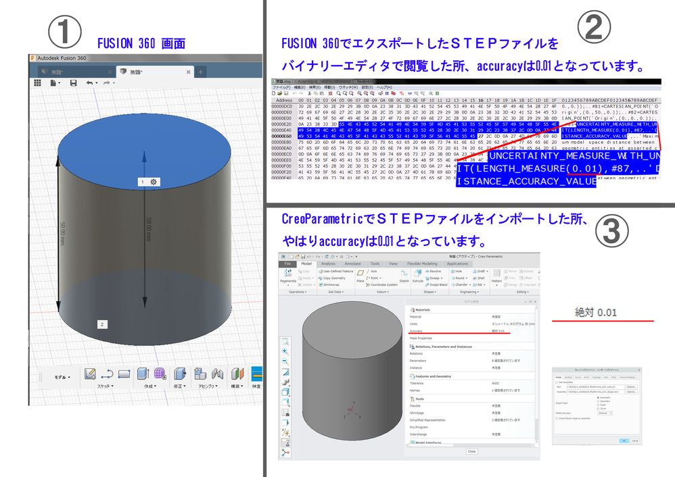Switch to the Creo Applications tab

(x=458, y=263)
